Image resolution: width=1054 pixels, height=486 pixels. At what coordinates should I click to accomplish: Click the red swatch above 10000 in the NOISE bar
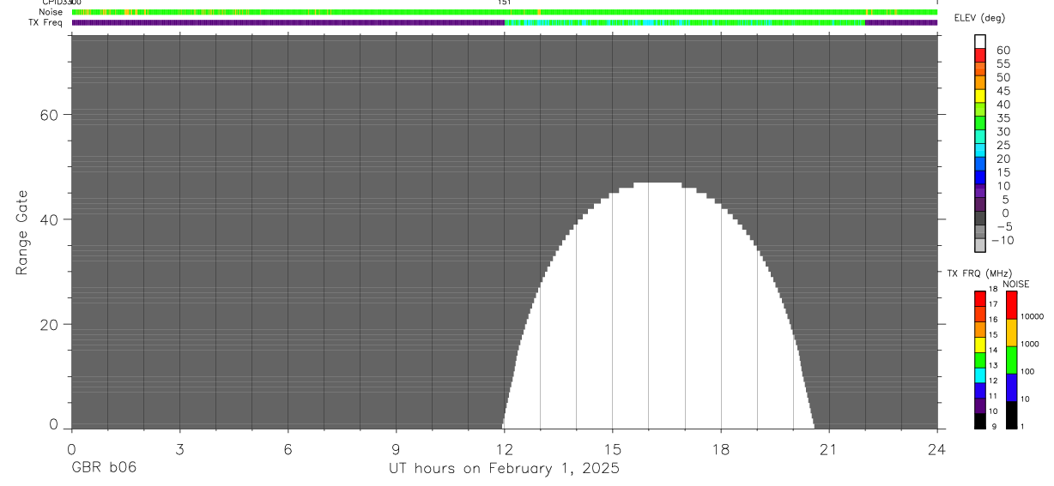point(1012,305)
